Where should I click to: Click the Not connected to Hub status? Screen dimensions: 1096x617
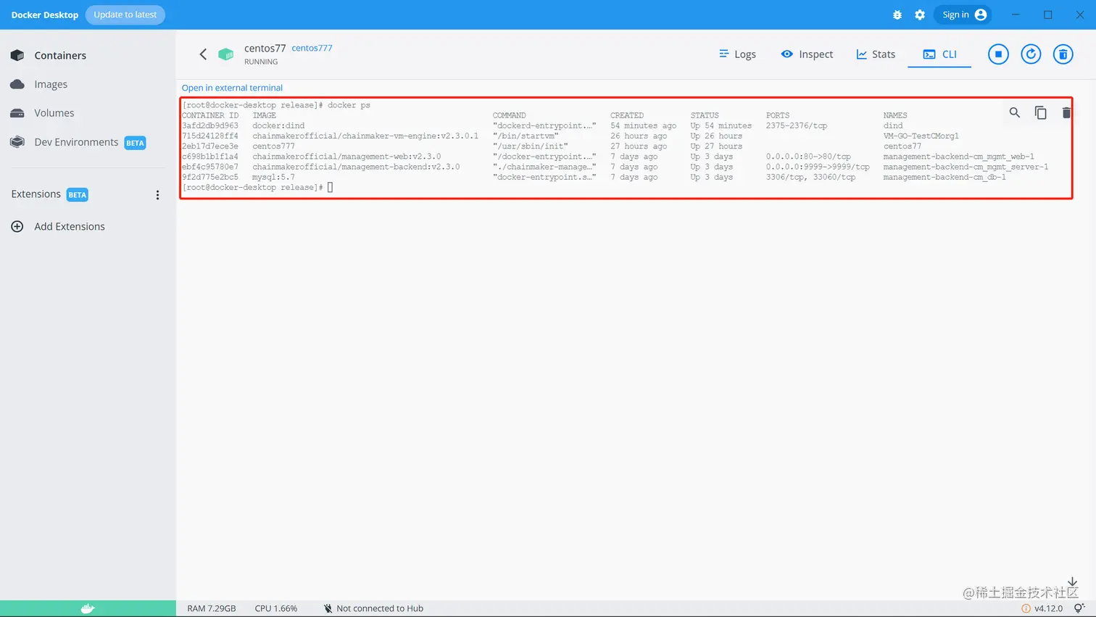(373, 608)
